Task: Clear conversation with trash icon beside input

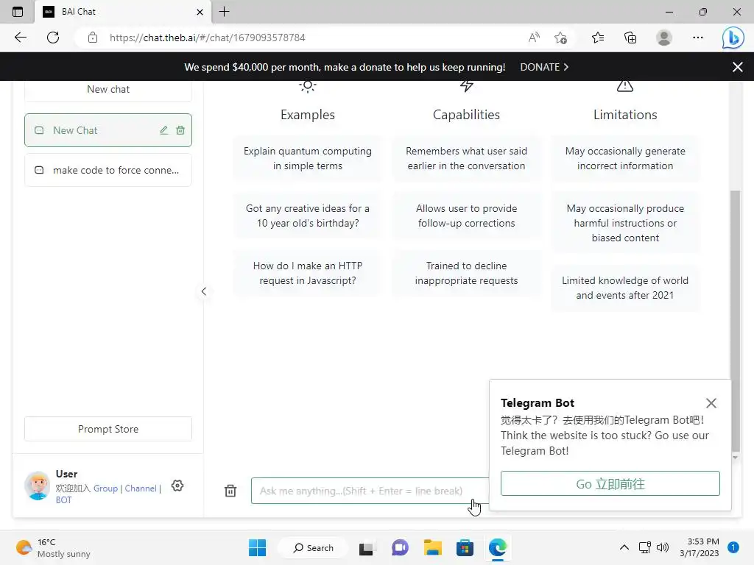Action: click(x=230, y=491)
